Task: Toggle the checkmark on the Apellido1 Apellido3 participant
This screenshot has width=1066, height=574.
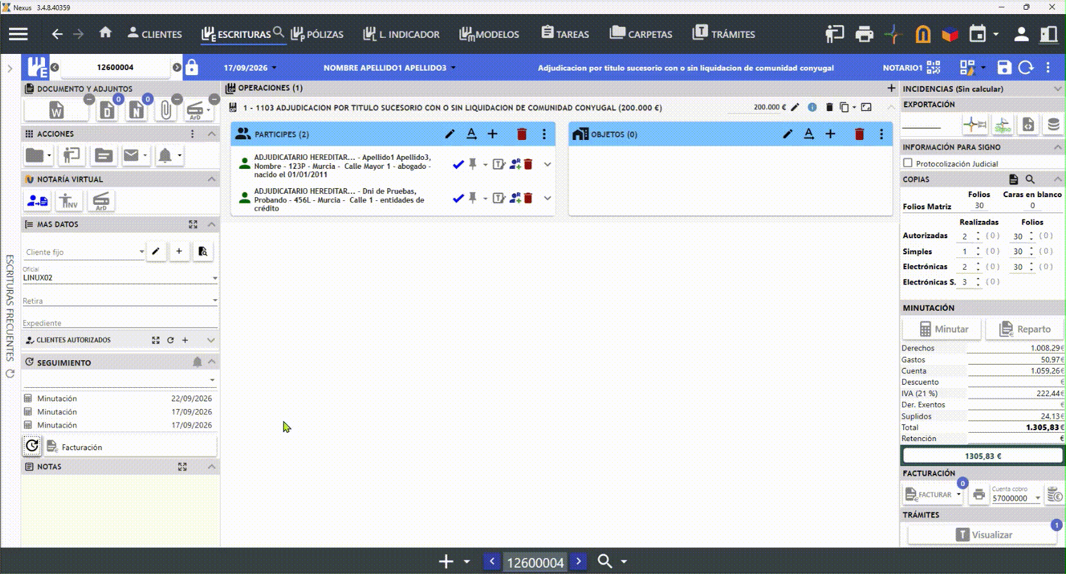Action: [x=458, y=164]
